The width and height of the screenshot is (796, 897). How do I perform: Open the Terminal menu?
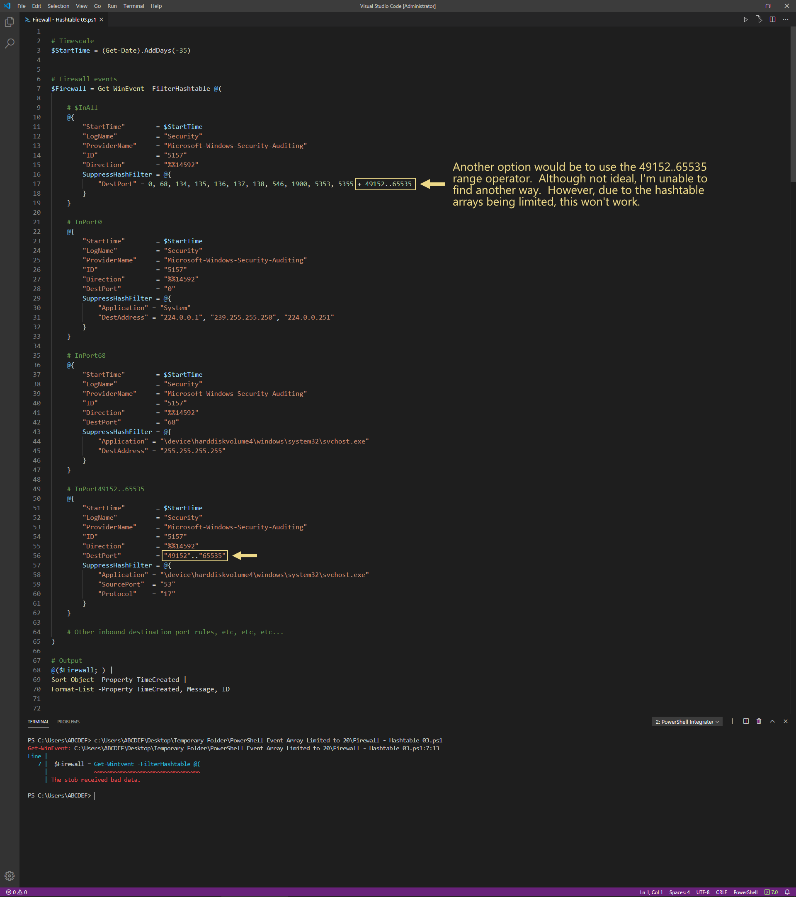134,6
